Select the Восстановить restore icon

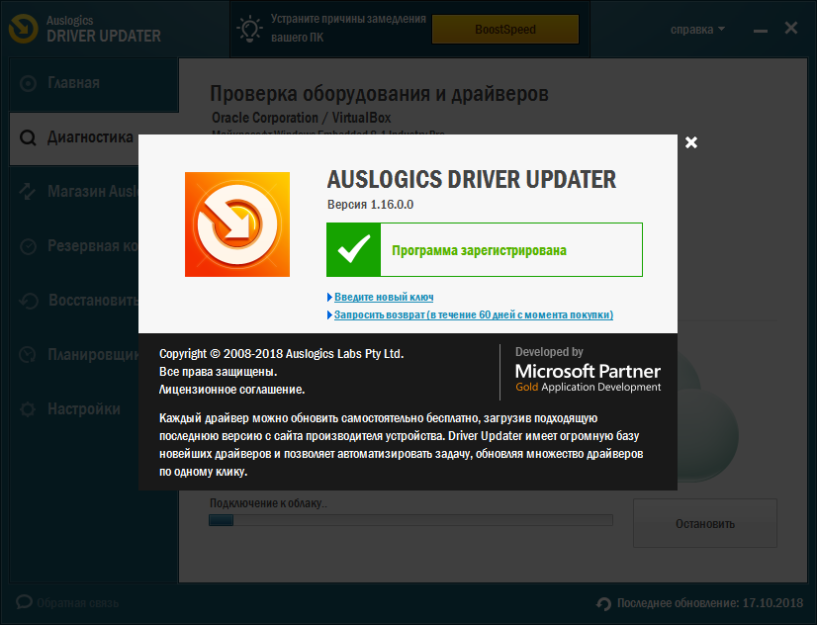[x=27, y=301]
